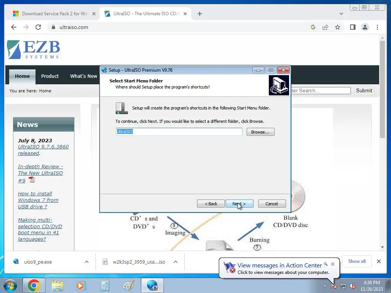
Task: Open Chrome three-dot menu
Action: (x=377, y=27)
